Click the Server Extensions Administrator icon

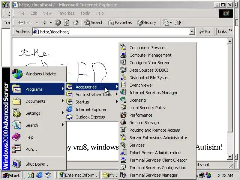pyautogui.click(x=123, y=138)
